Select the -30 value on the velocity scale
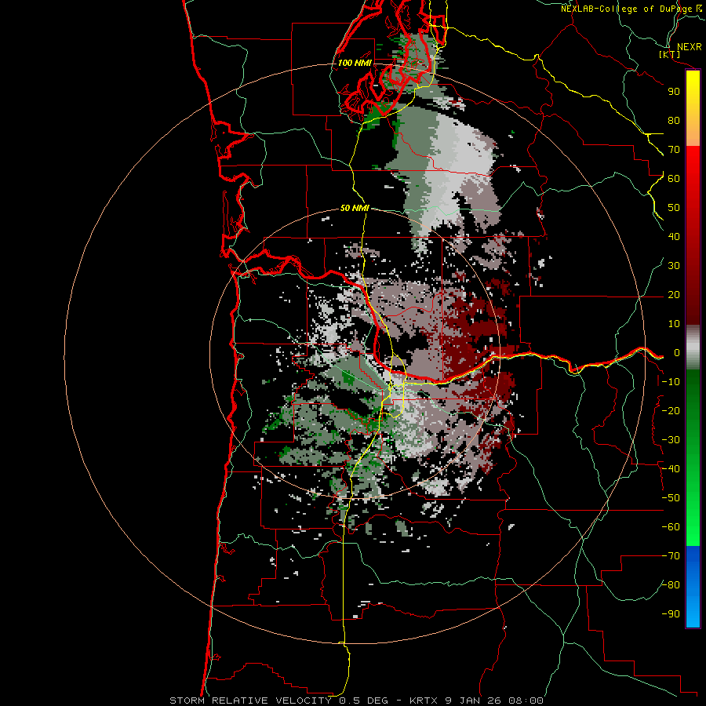 click(671, 440)
